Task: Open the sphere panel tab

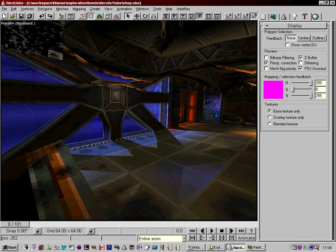Action: click(315, 17)
